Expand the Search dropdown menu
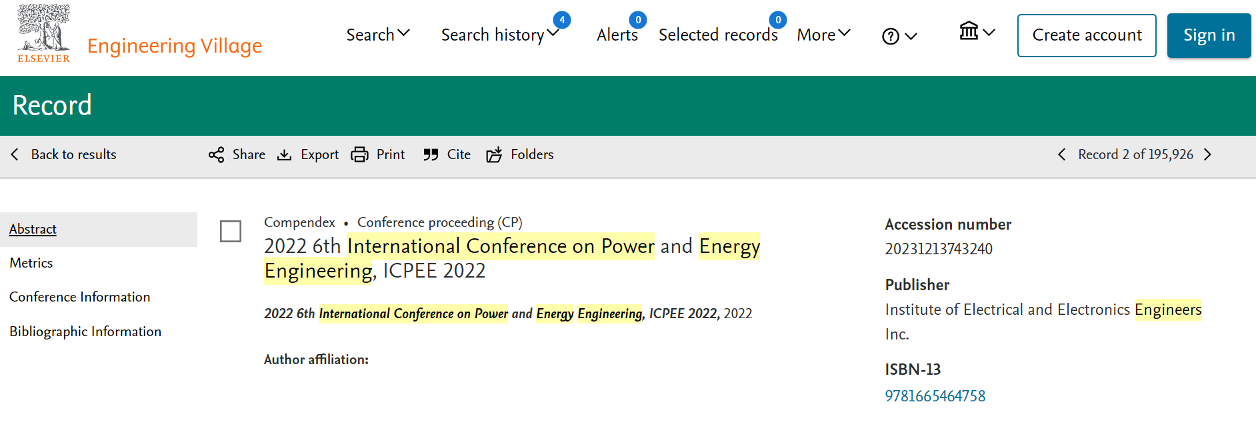 coord(377,35)
